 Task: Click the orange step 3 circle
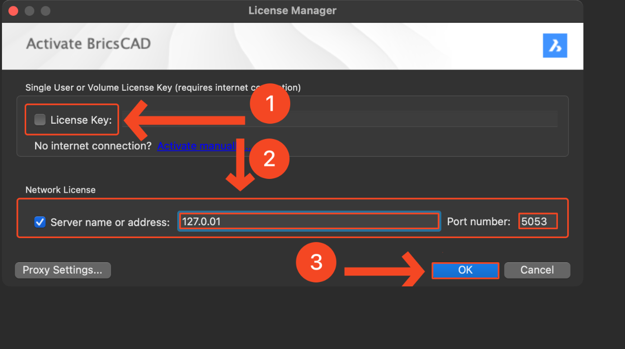click(316, 262)
